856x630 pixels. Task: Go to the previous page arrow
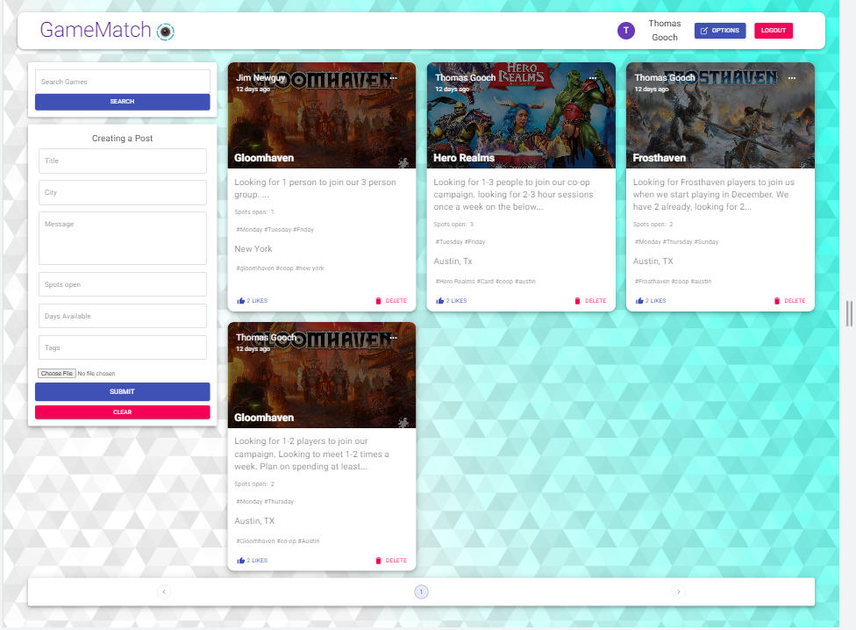(x=164, y=591)
